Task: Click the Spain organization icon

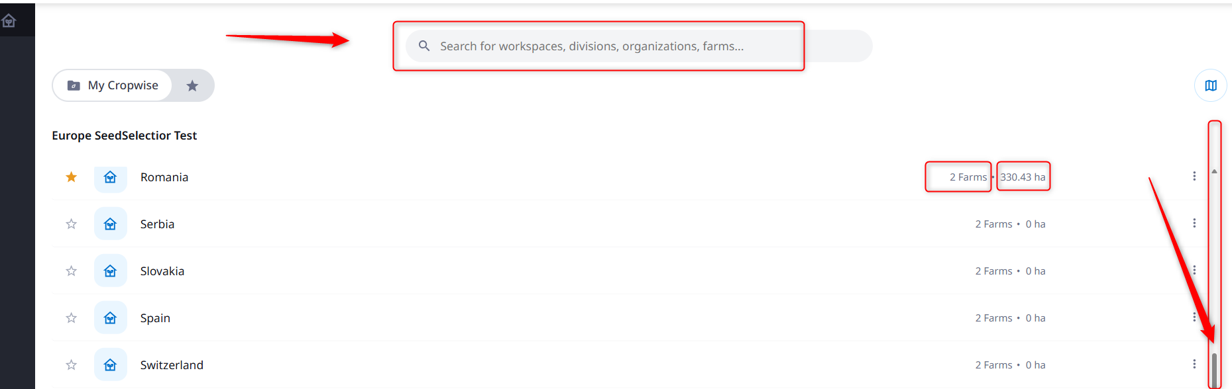Action: (x=111, y=318)
